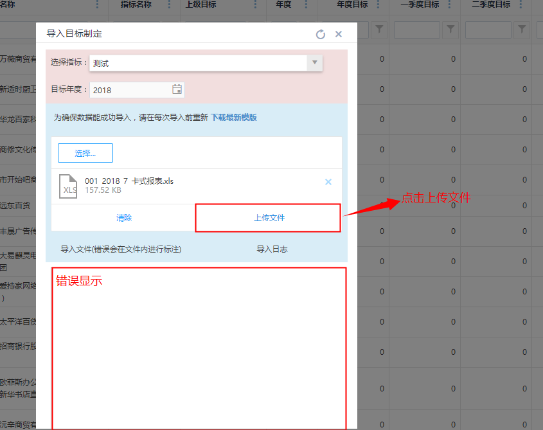This screenshot has width=543, height=430.
Task: Click the refresh icon in the import dialog header
Action: click(x=321, y=34)
